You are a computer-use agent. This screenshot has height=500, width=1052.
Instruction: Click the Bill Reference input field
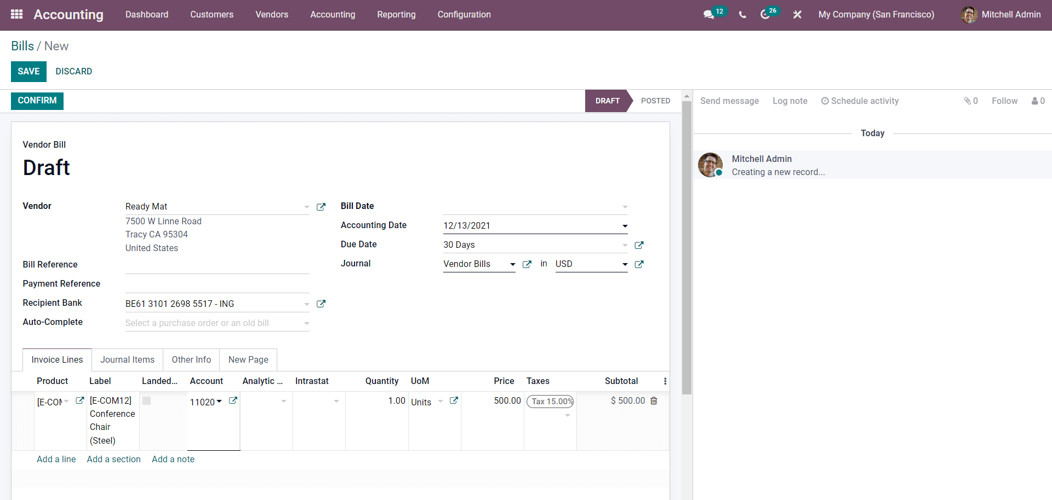(x=217, y=265)
